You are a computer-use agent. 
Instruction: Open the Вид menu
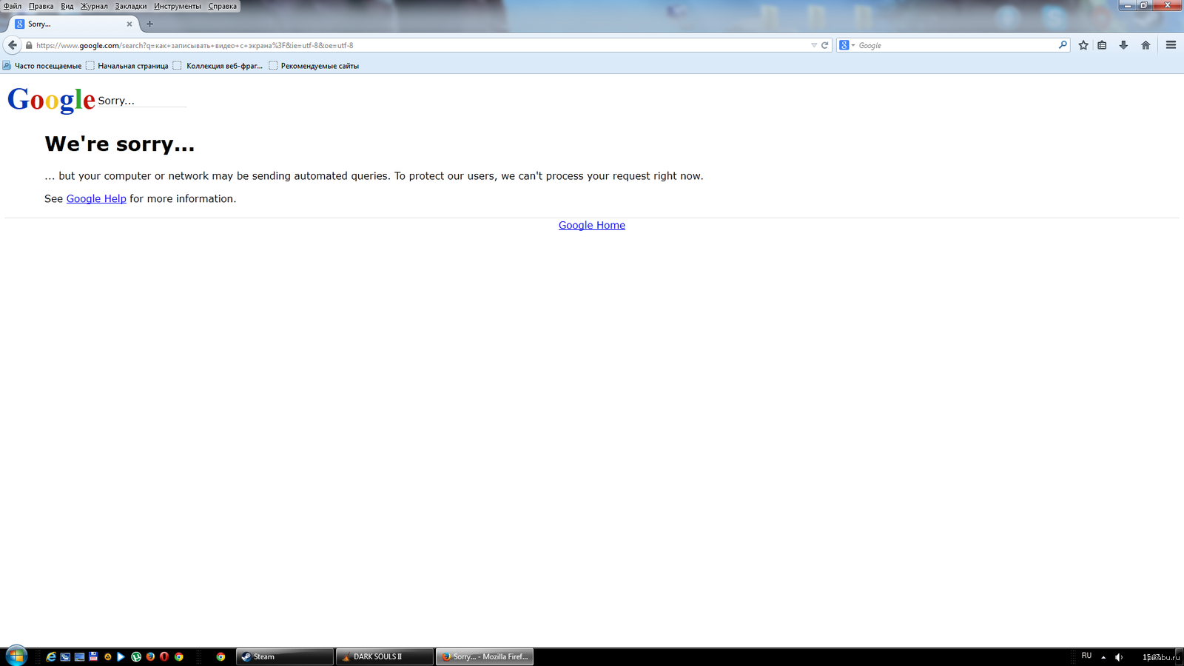coord(67,6)
